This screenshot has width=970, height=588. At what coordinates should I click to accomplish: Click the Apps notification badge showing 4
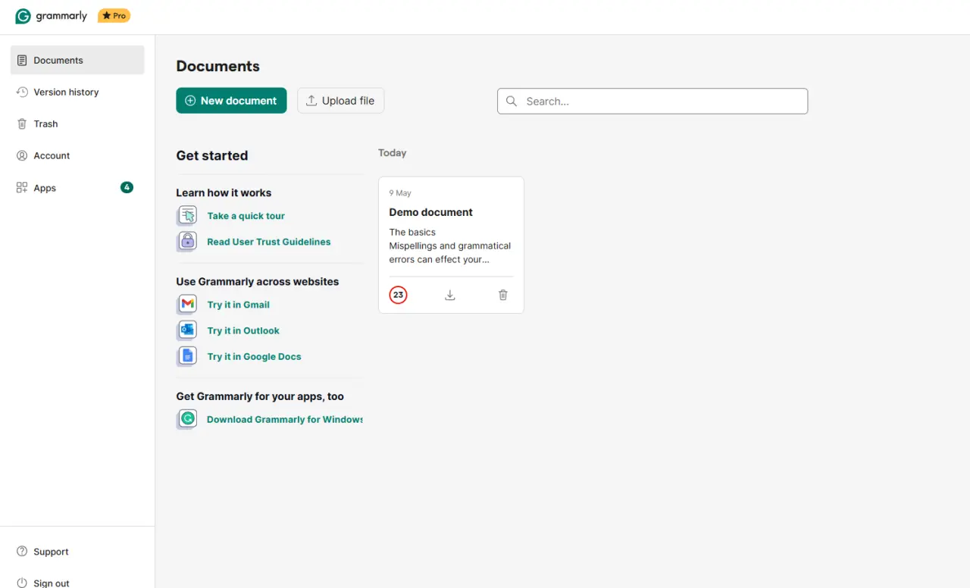[x=127, y=187]
